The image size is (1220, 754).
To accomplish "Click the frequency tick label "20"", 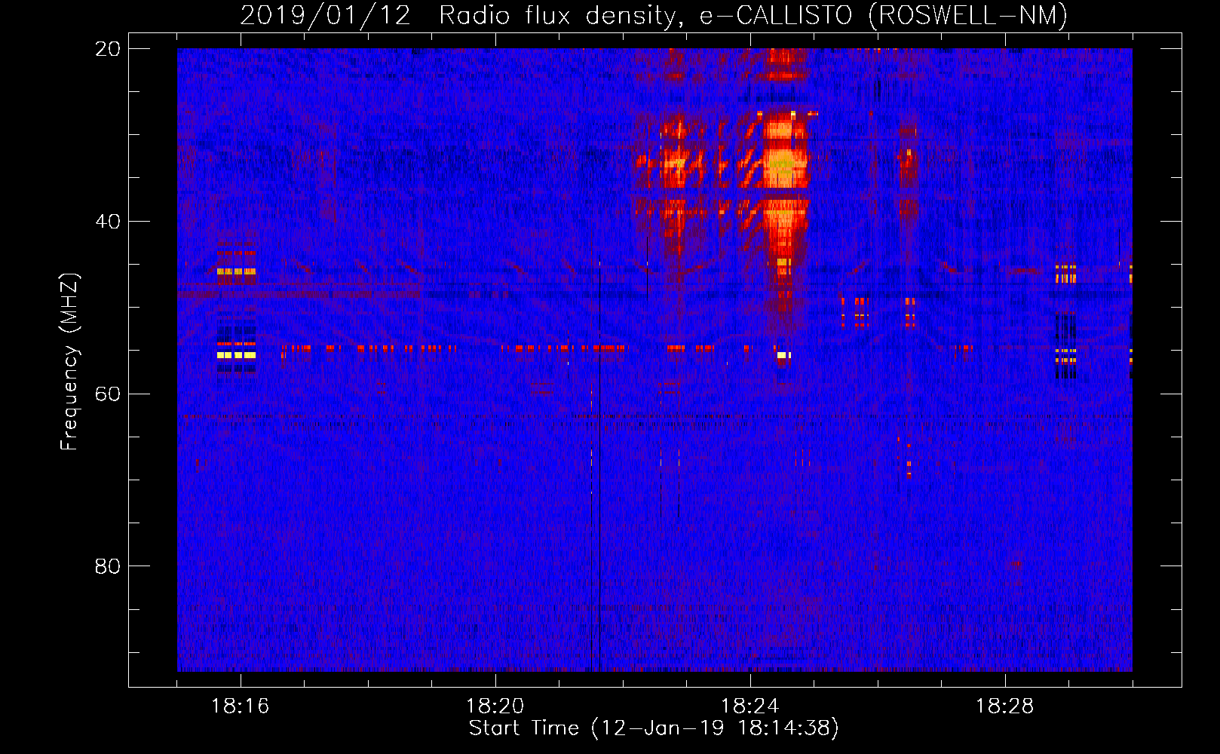I will 108,49.
